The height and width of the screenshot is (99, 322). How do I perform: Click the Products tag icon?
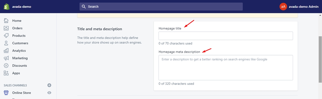coord(6,35)
